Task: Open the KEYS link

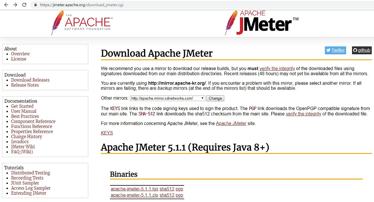Action: point(107,133)
